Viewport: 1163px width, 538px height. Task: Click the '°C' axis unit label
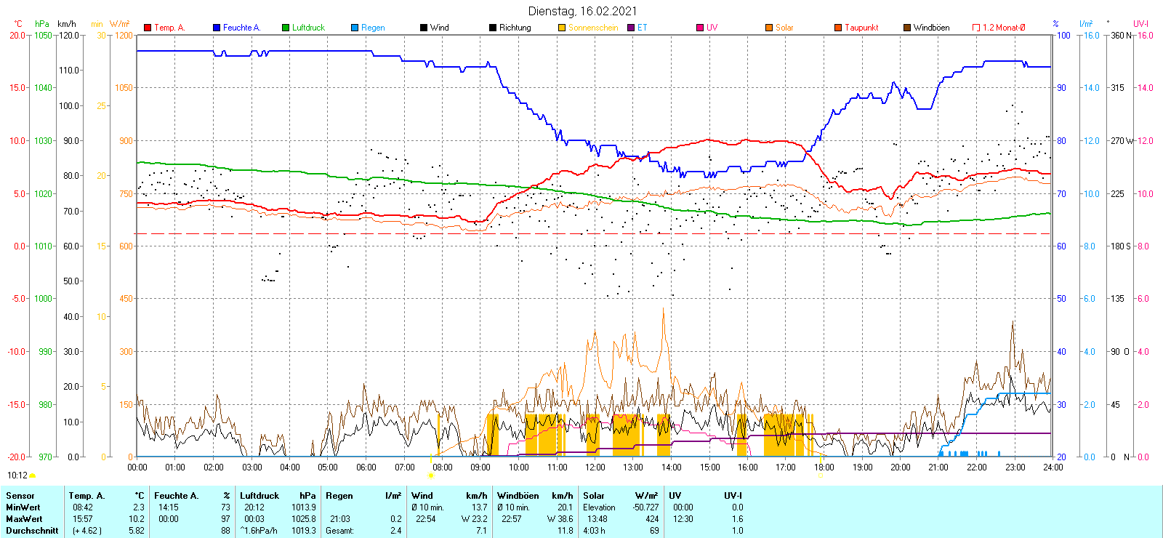pos(18,24)
